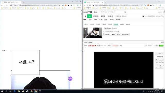The height and width of the screenshot is (93, 165).
Task: Open the Chrome menu in the left window
Action: 81,5
